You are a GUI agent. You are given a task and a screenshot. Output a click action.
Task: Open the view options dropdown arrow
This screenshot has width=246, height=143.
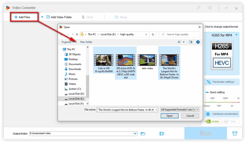[x=184, y=42]
